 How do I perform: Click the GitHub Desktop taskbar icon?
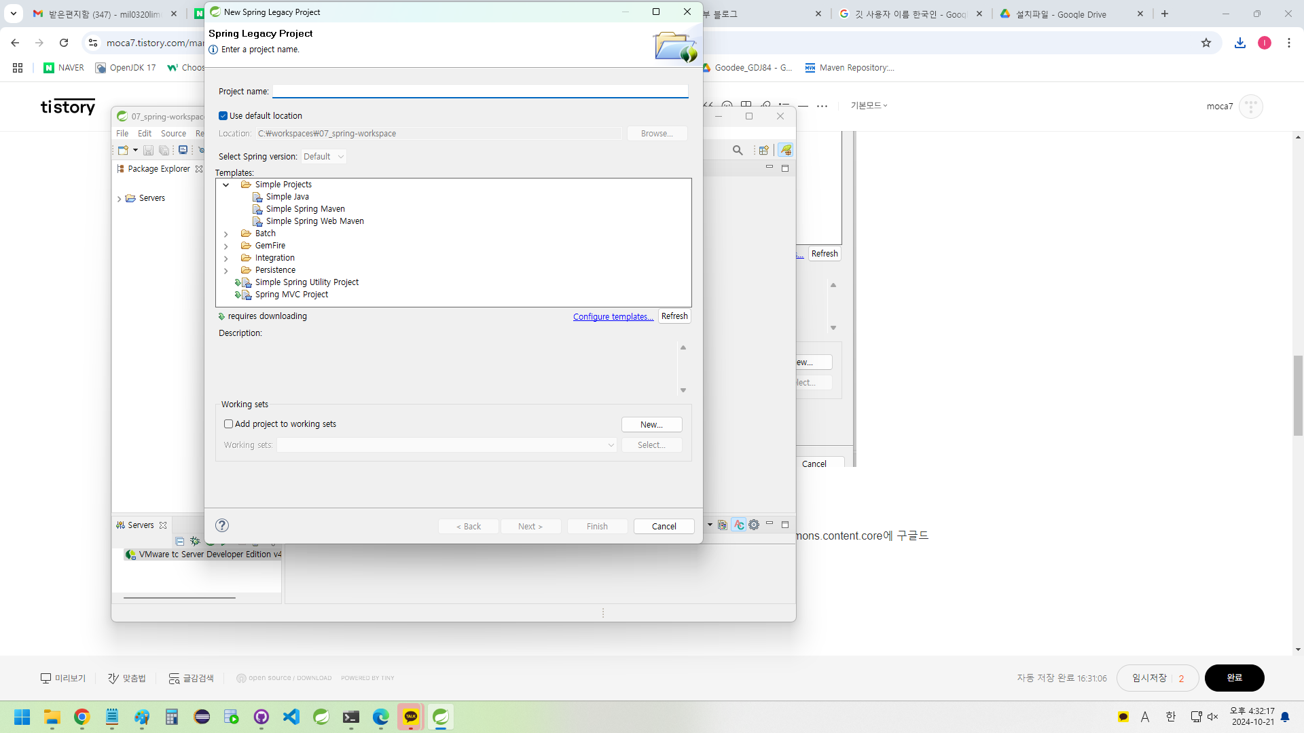coord(261,717)
